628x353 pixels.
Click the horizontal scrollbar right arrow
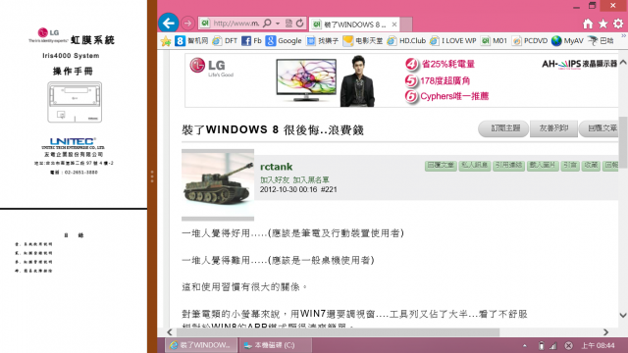(606, 332)
